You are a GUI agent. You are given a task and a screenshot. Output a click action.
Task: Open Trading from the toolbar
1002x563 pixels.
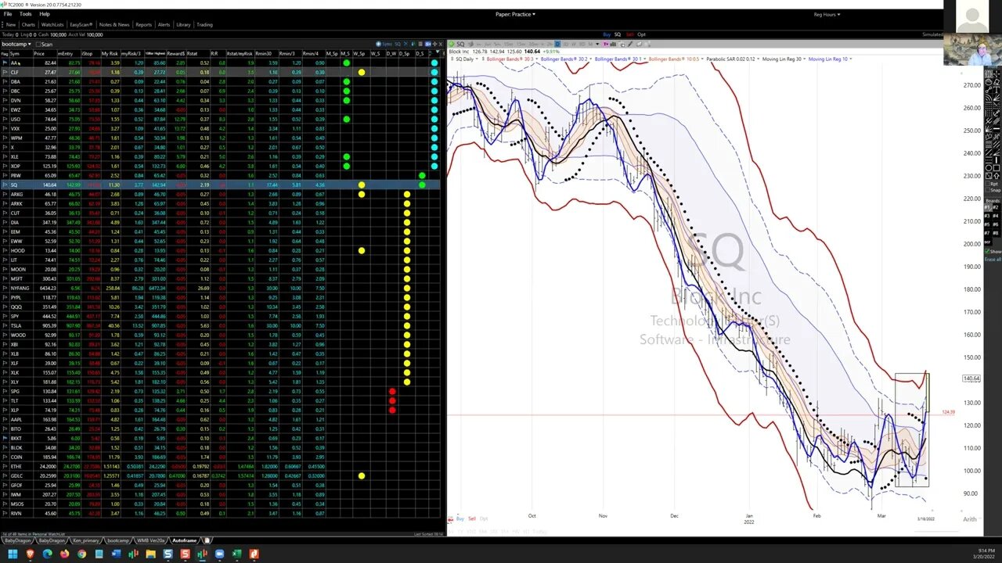(204, 24)
